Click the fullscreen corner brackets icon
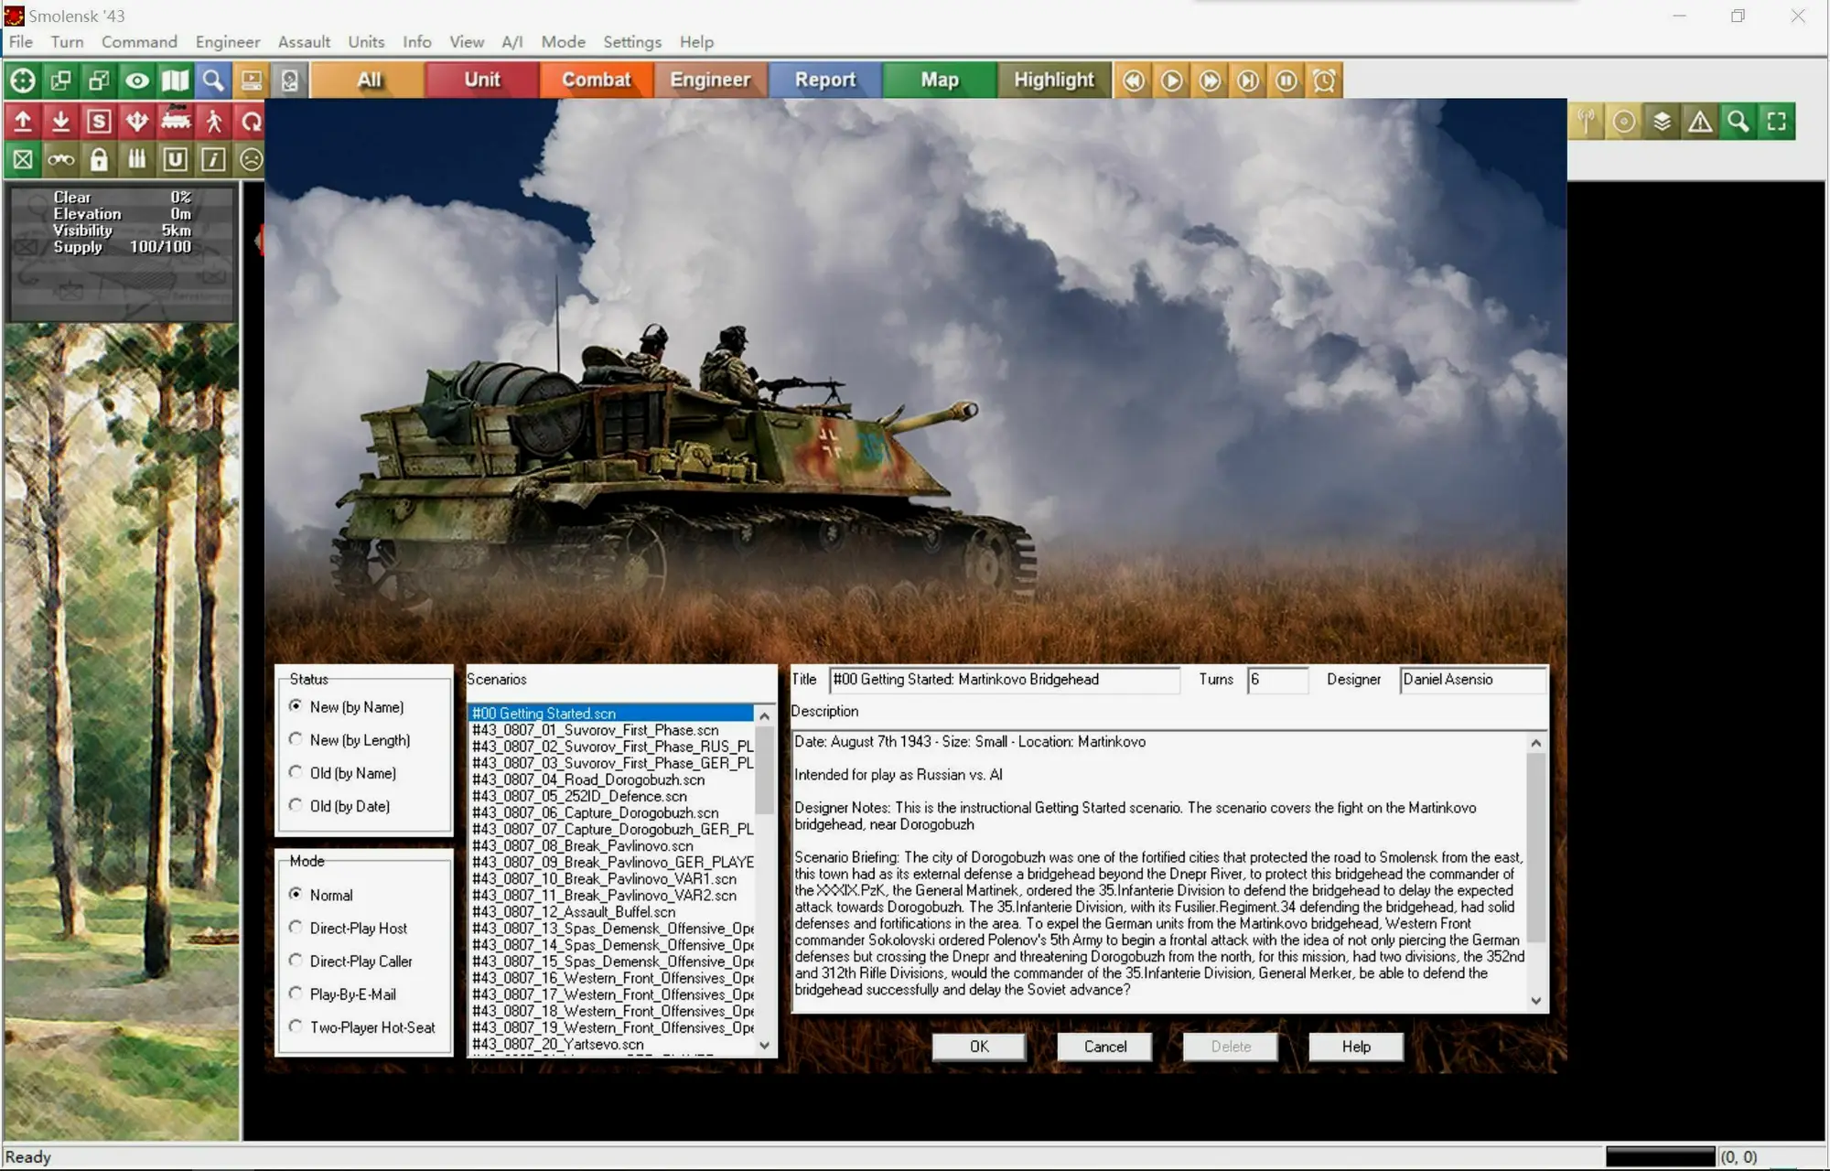The width and height of the screenshot is (1830, 1171). 1777,122
